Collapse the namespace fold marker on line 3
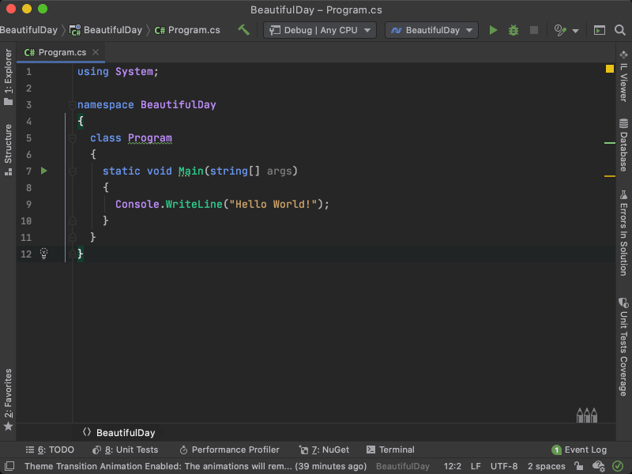632x474 pixels. coord(73,105)
